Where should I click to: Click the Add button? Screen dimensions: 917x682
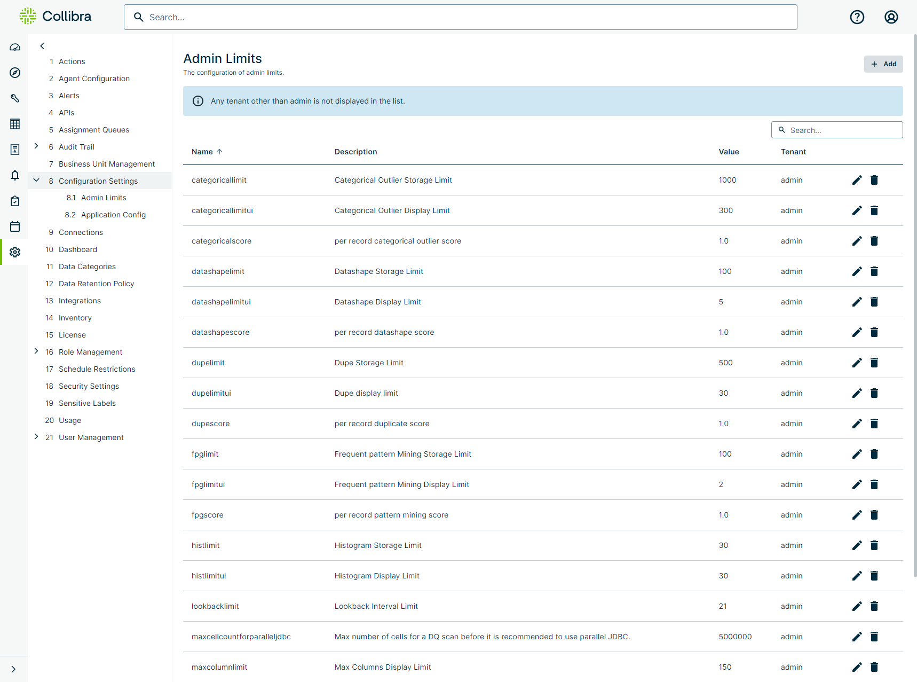(x=883, y=64)
